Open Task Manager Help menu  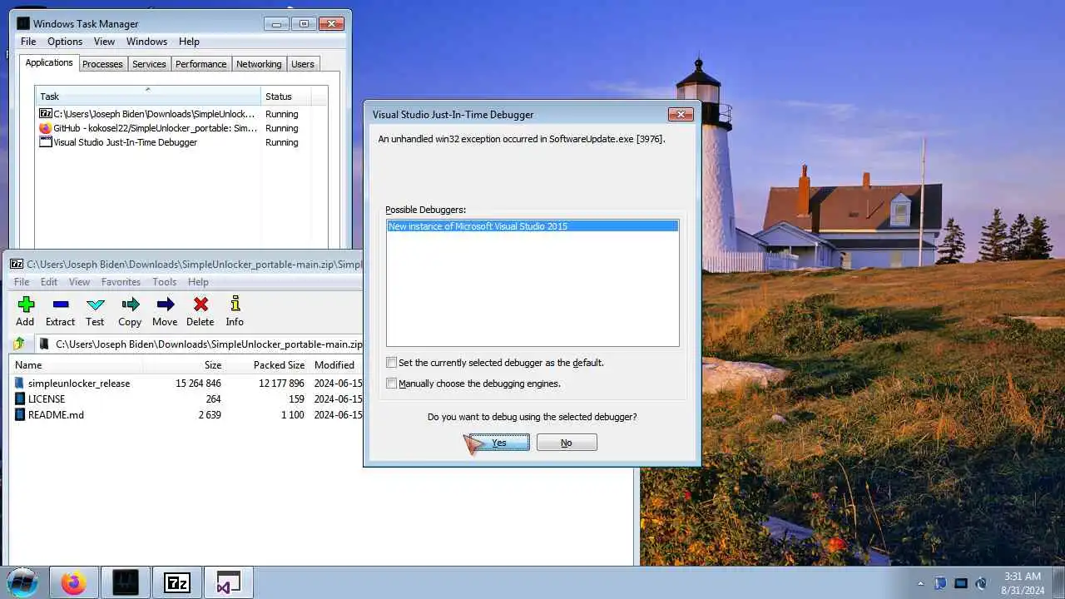[x=189, y=42]
